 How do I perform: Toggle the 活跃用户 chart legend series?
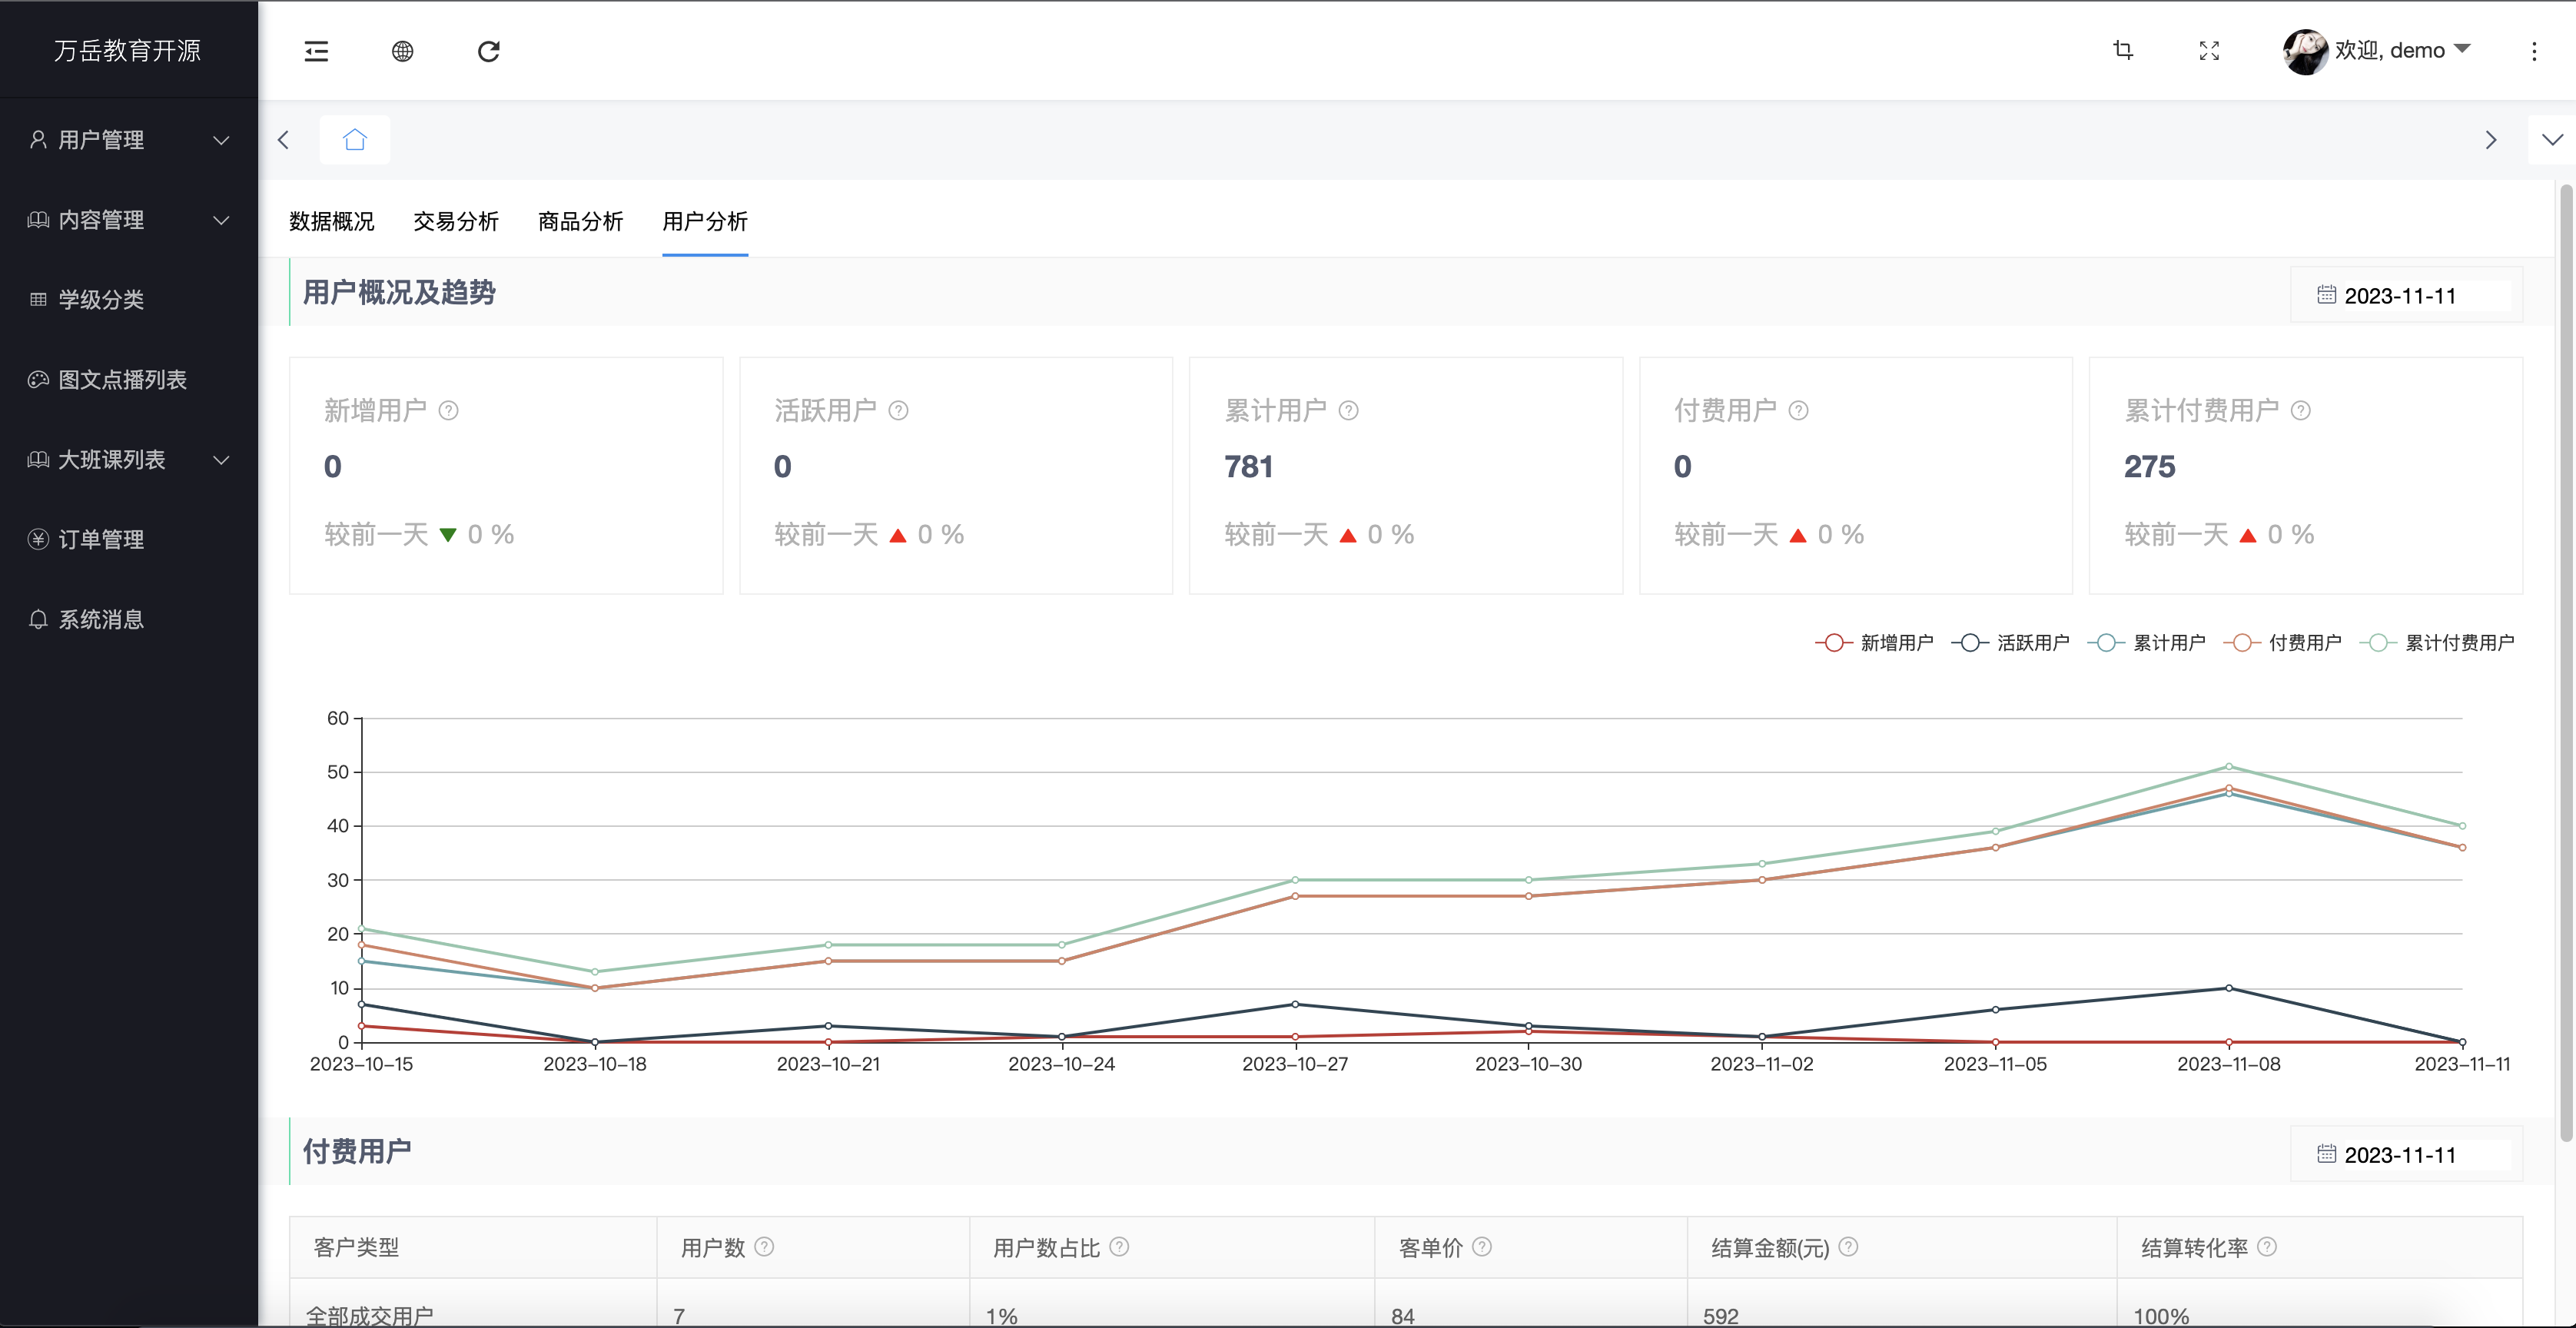pyautogui.click(x=2010, y=642)
